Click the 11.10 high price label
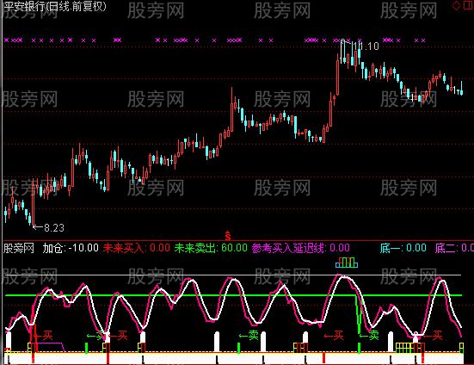The width and height of the screenshot is (474, 365). pos(366,46)
